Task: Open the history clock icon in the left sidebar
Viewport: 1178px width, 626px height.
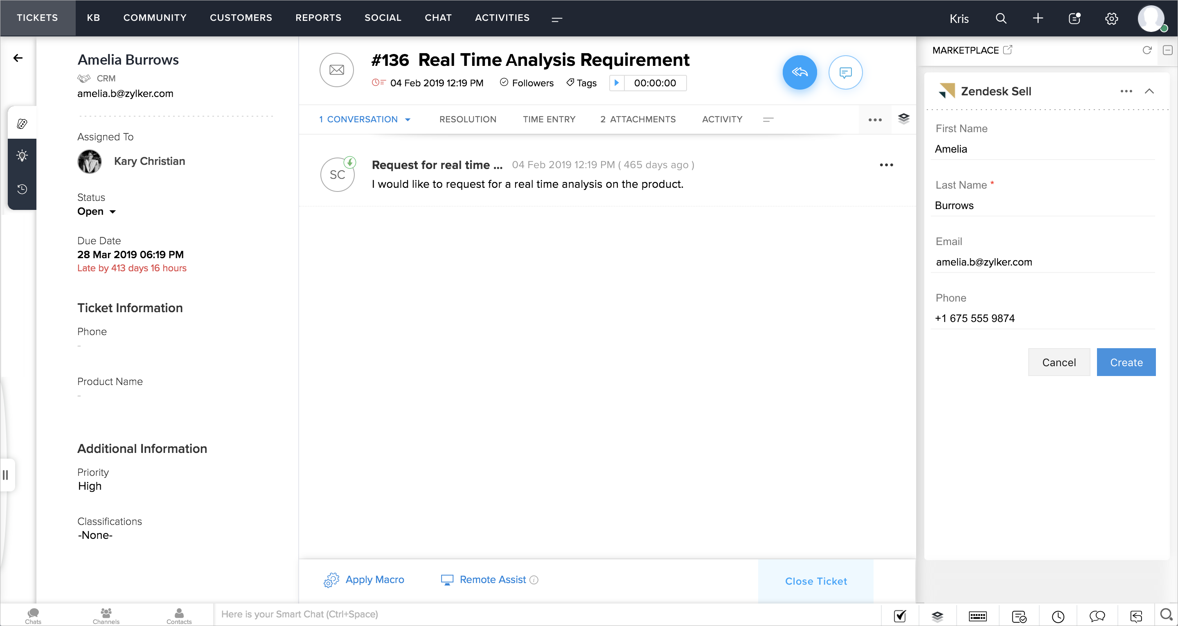Action: click(22, 189)
